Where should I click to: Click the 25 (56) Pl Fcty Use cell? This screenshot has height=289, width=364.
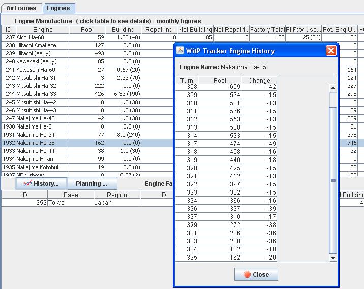[x=303, y=37]
